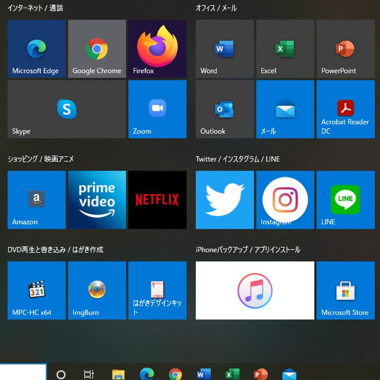Launch the prime video tile
Viewport: 380px width, 380px height.
[x=97, y=200]
